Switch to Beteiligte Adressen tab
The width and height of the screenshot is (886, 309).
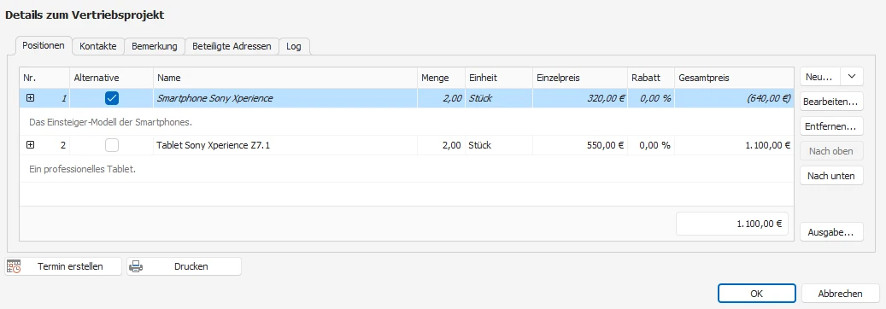[232, 46]
